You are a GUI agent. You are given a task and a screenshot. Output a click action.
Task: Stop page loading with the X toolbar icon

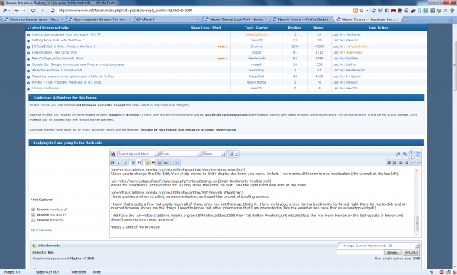point(43,11)
